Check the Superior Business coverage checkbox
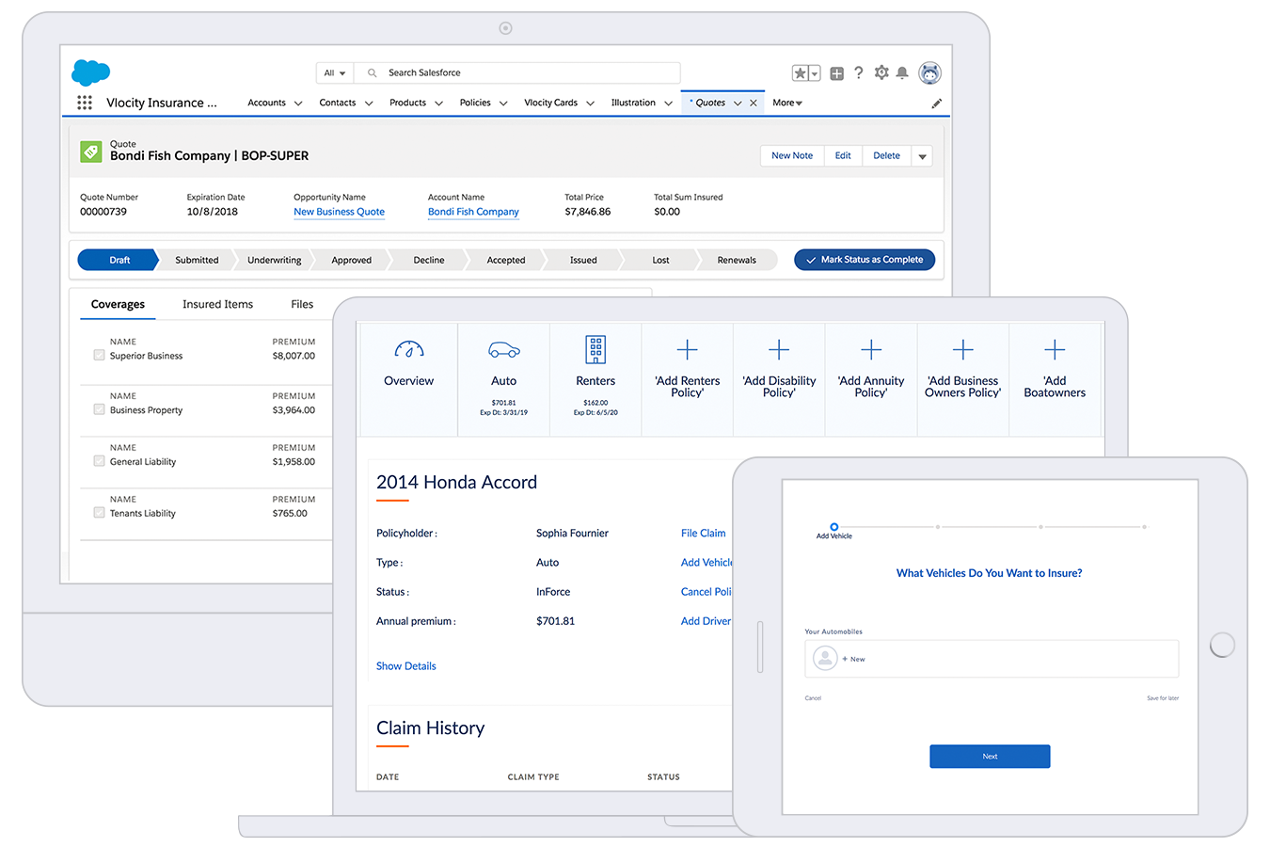 [99, 356]
